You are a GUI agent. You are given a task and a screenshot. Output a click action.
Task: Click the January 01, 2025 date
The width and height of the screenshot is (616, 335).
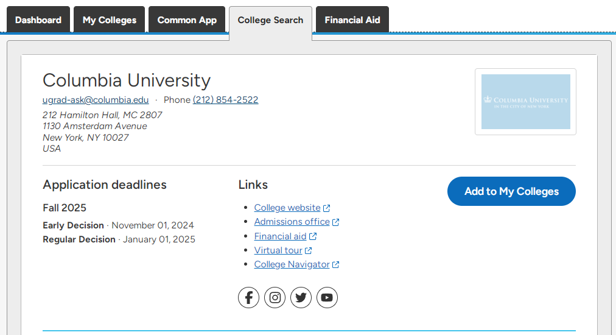(x=159, y=239)
